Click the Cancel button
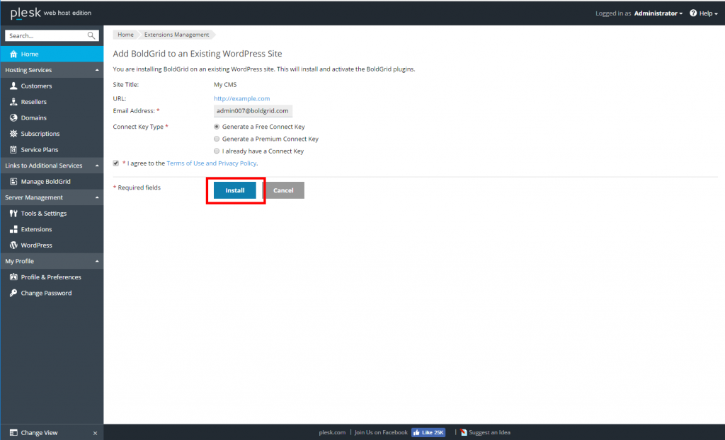Image resolution: width=725 pixels, height=440 pixels. pyautogui.click(x=283, y=190)
